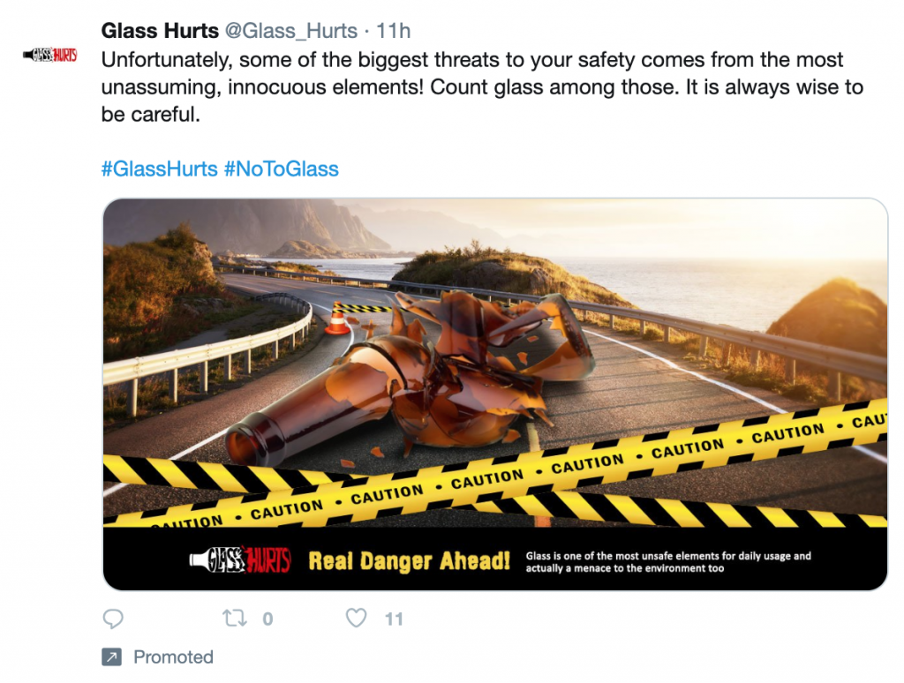Click the Glass Hurts logo in image banner
Screen dimensions: 904x683
coord(240,559)
